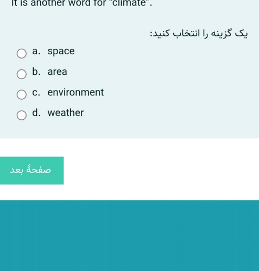Screen dimensions: 259x271
Task: Click the white space beside next-page button
Action: point(161,171)
